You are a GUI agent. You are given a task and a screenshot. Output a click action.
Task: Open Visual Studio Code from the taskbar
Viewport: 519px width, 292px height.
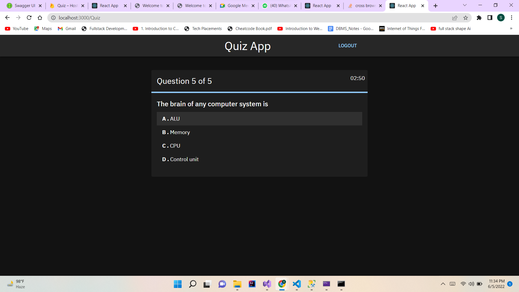coord(297,284)
